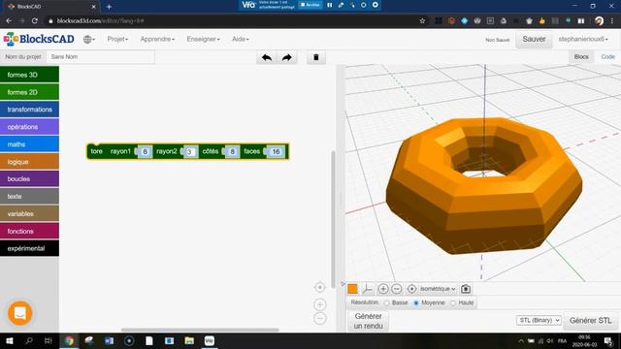
Task: Open the maths category
Action: tap(30, 144)
